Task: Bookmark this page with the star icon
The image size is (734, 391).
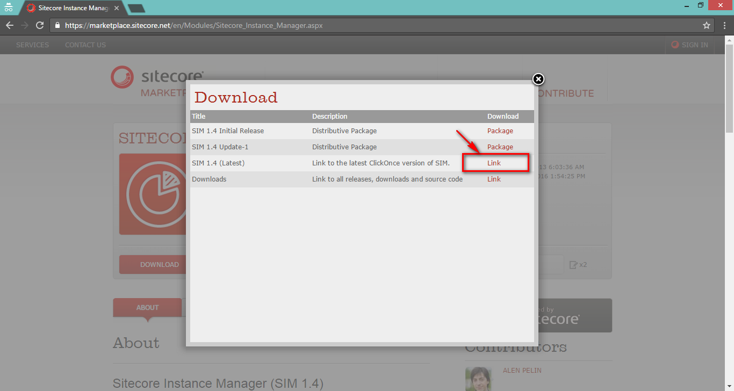Action: pos(707,25)
